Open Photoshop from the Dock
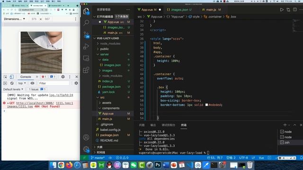The width and height of the screenshot is (303, 170). [x=158, y=165]
